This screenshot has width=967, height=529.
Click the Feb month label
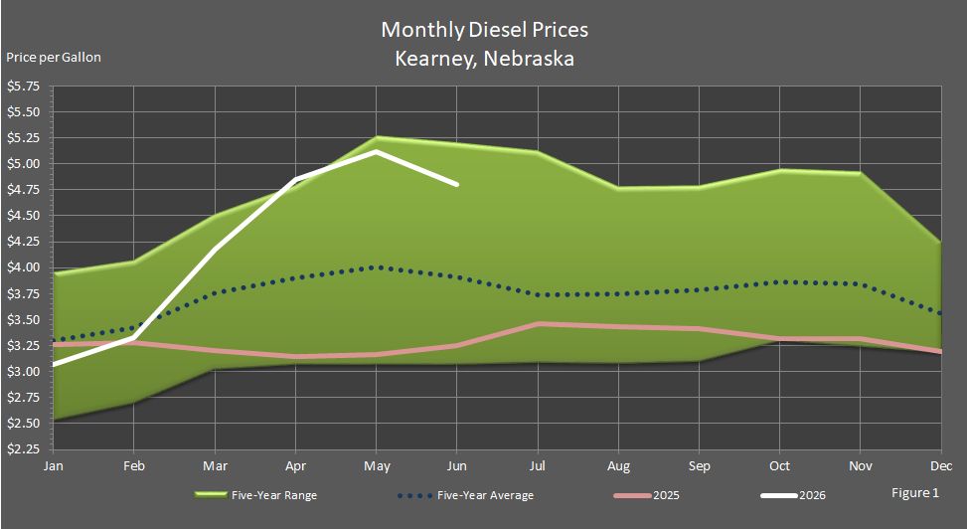134,466
